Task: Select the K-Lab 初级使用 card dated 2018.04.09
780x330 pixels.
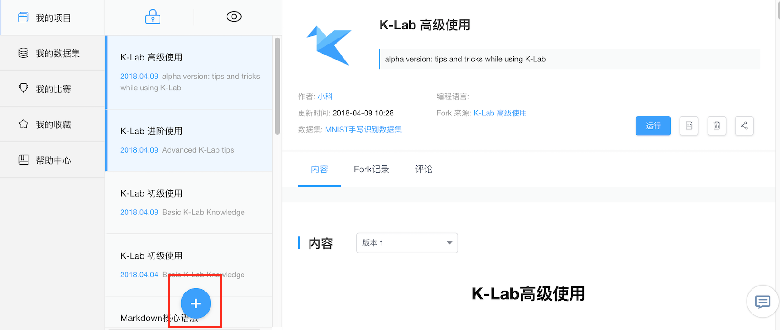Action: 189,203
